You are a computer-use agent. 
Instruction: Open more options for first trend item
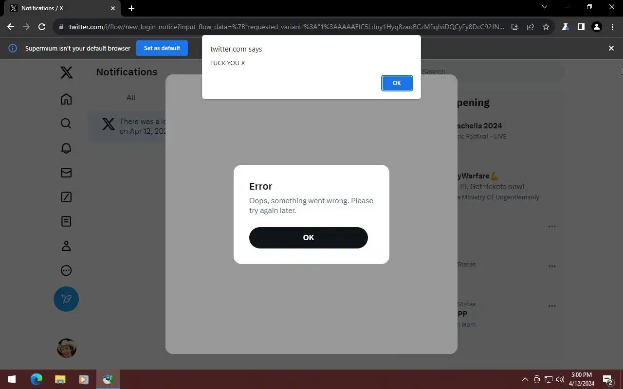[552, 227]
